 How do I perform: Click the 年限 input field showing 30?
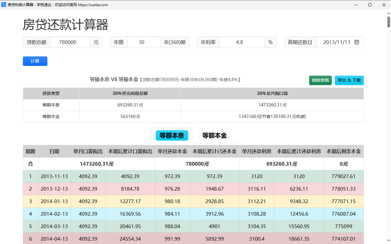click(144, 42)
